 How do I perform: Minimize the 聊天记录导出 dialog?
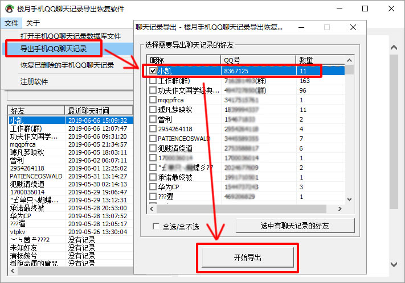coord(301,27)
